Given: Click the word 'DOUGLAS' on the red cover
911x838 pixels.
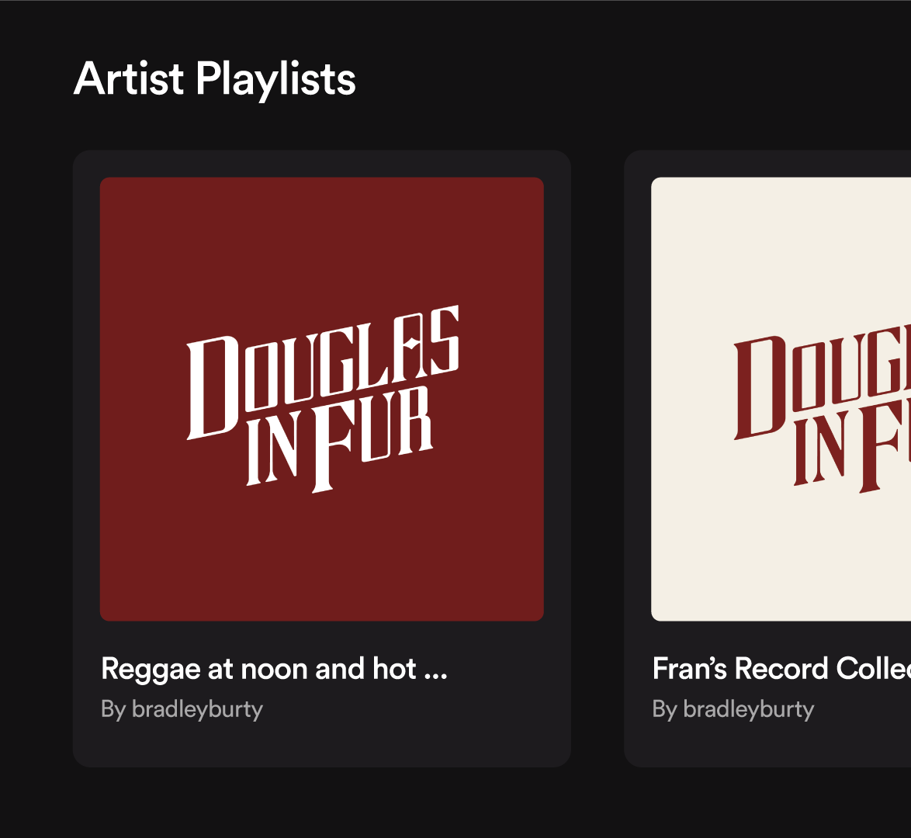Looking at the screenshot, I should (x=323, y=372).
